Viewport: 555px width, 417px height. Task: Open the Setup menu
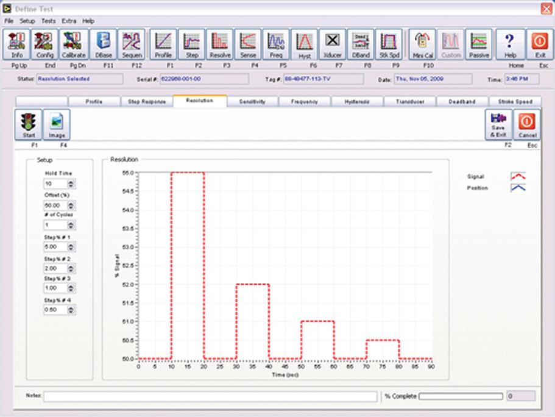[x=27, y=21]
